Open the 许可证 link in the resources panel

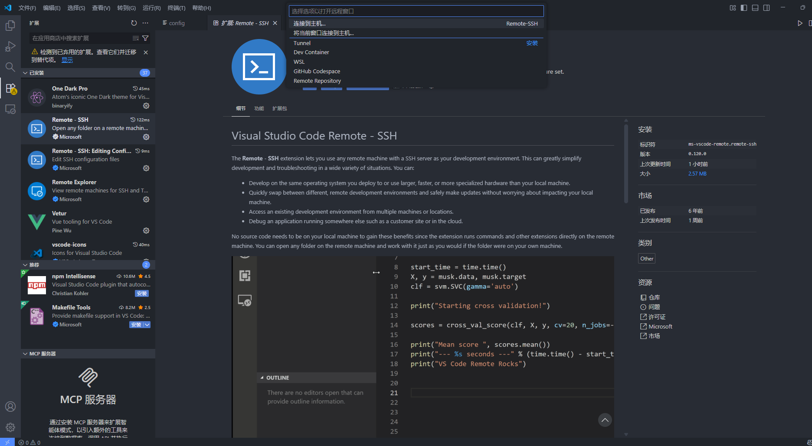coord(656,316)
